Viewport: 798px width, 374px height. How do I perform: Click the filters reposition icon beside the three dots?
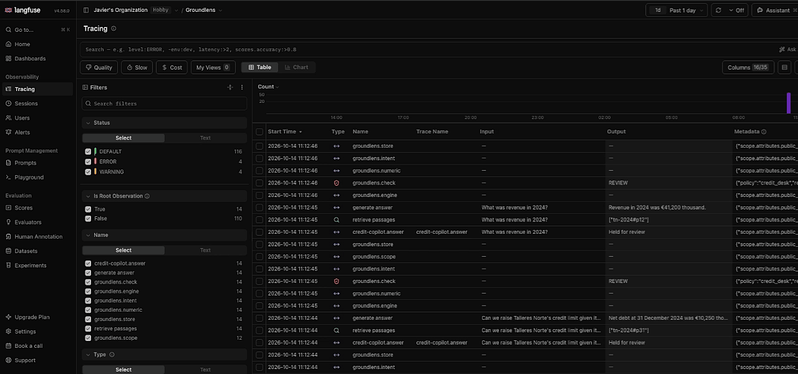click(230, 87)
